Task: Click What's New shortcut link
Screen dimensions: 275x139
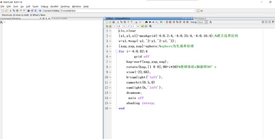Action: (38, 15)
